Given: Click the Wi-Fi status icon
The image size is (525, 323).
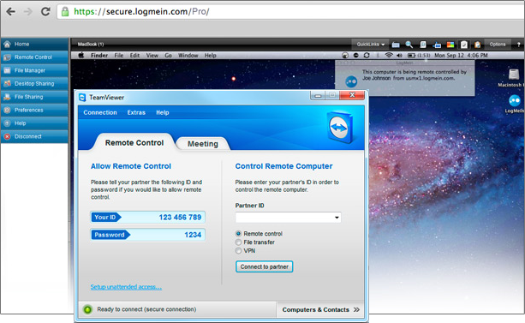Looking at the screenshot, I should [x=388, y=56].
